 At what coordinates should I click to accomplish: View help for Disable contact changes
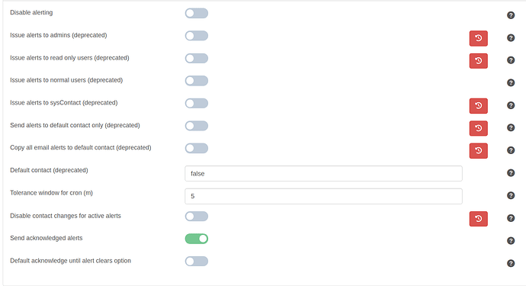click(x=511, y=218)
